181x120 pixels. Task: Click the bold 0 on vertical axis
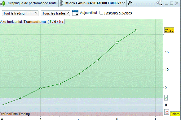coord(166,105)
